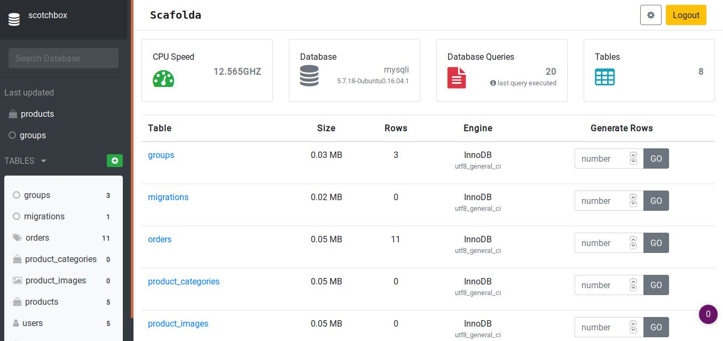Image resolution: width=723 pixels, height=341 pixels.
Task: Click the 5.7.18-0ubuntu0.16.04.1 version text
Action: click(373, 81)
